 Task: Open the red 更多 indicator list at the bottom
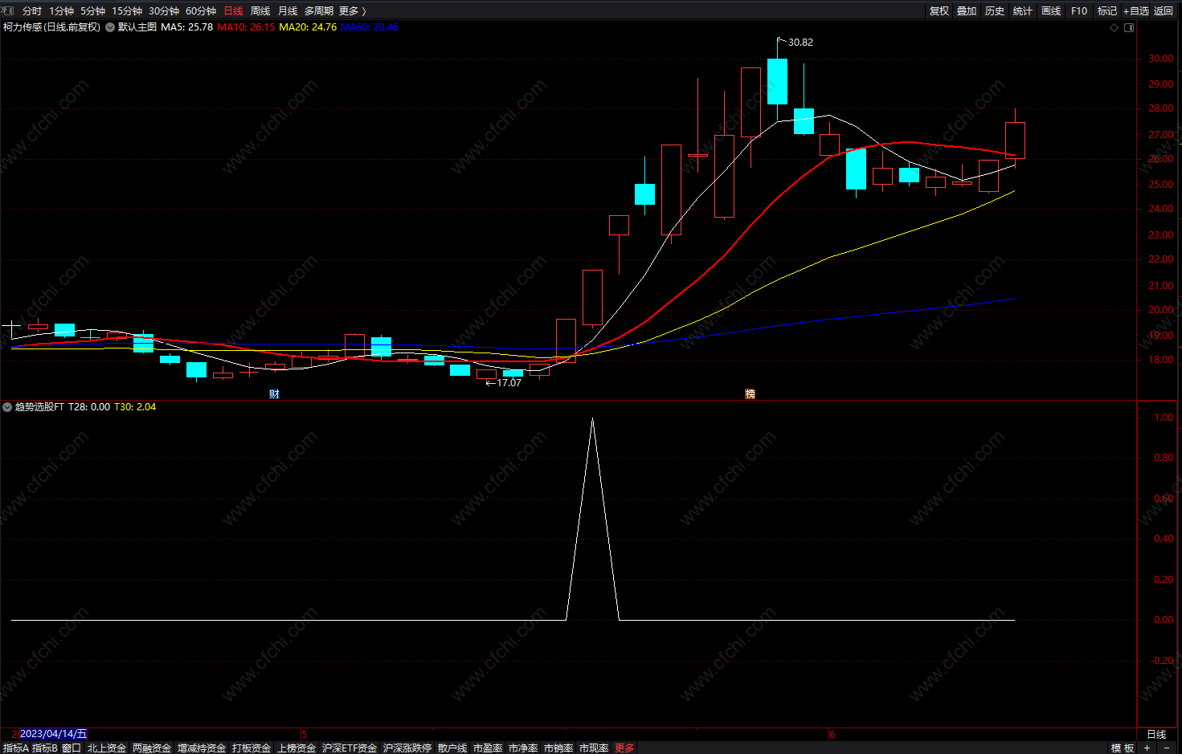point(624,748)
